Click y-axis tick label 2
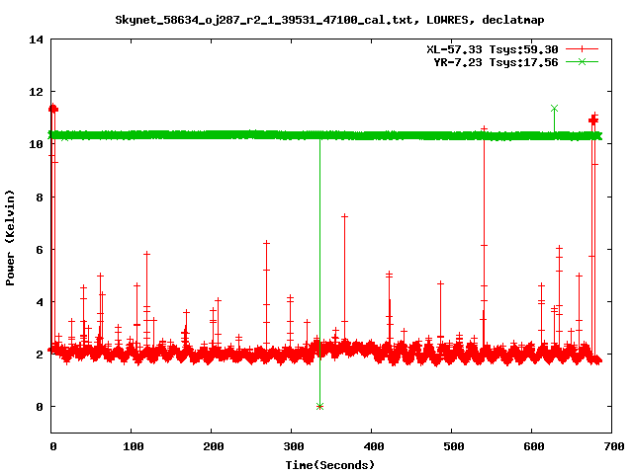The width and height of the screenshot is (633, 474). 40,355
